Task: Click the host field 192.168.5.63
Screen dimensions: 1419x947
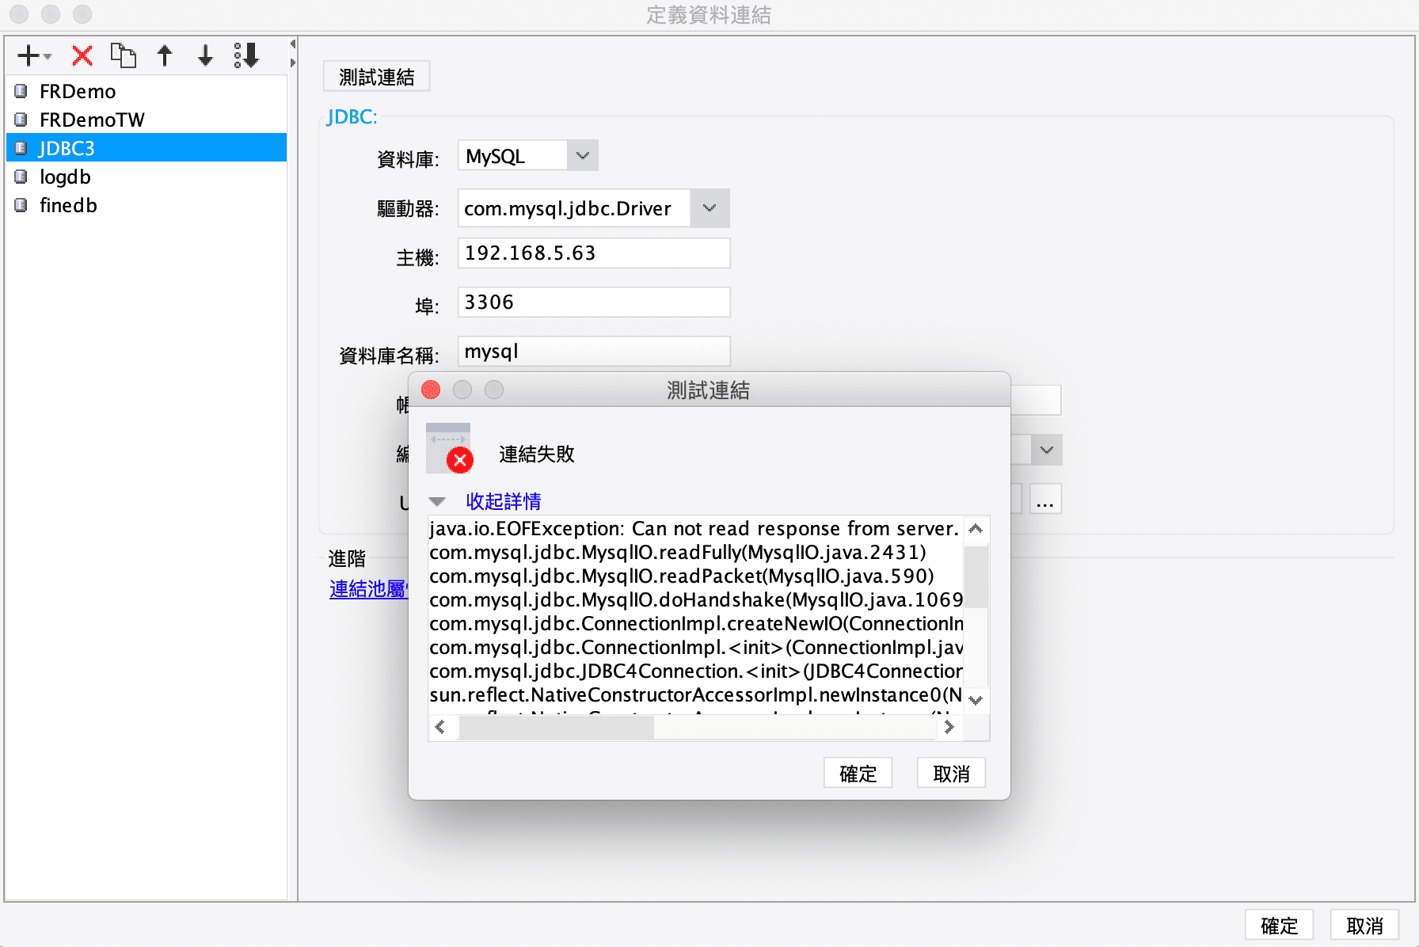Action: (x=594, y=253)
